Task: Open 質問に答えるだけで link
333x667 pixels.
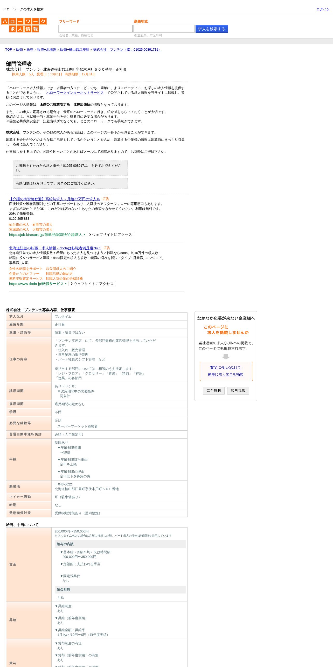Action: (226, 367)
